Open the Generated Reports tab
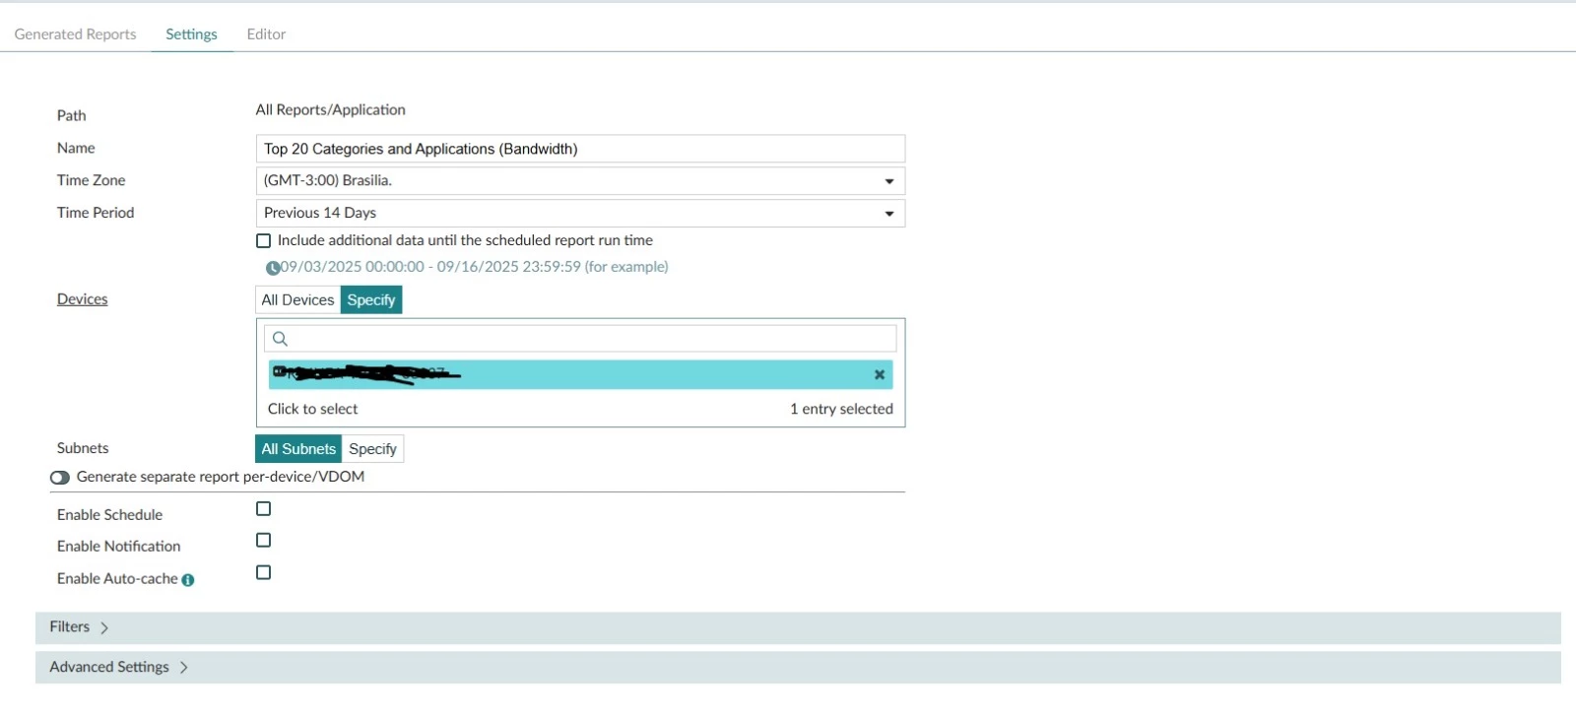 [x=75, y=33]
